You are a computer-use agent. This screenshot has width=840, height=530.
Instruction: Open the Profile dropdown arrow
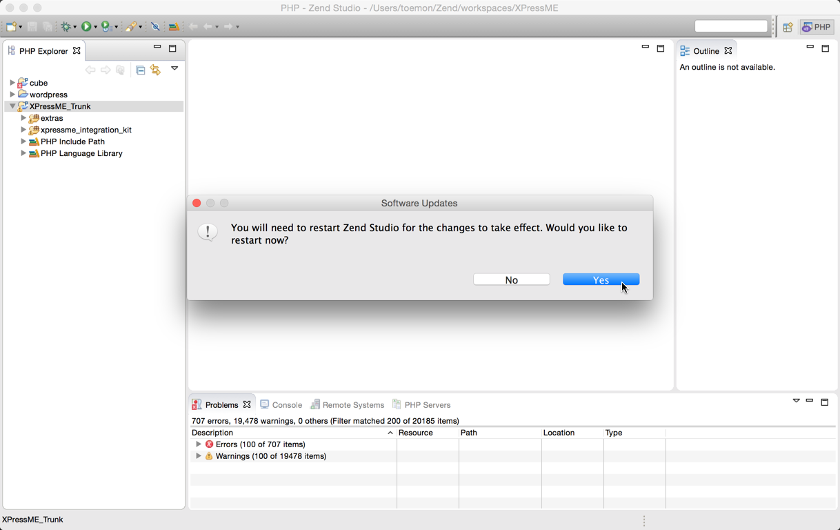(115, 28)
